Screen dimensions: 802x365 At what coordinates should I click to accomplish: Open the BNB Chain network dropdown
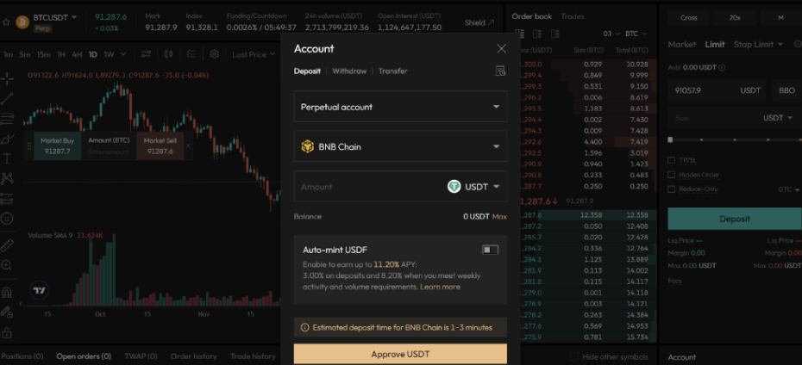(x=400, y=147)
